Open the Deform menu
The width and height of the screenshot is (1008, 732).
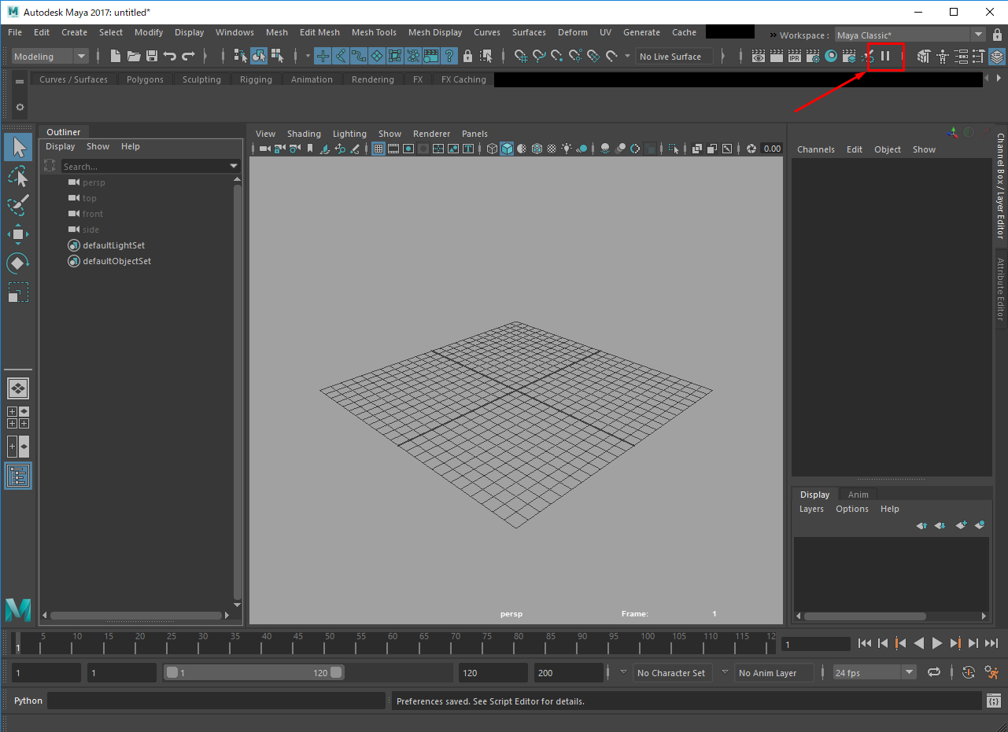[572, 32]
